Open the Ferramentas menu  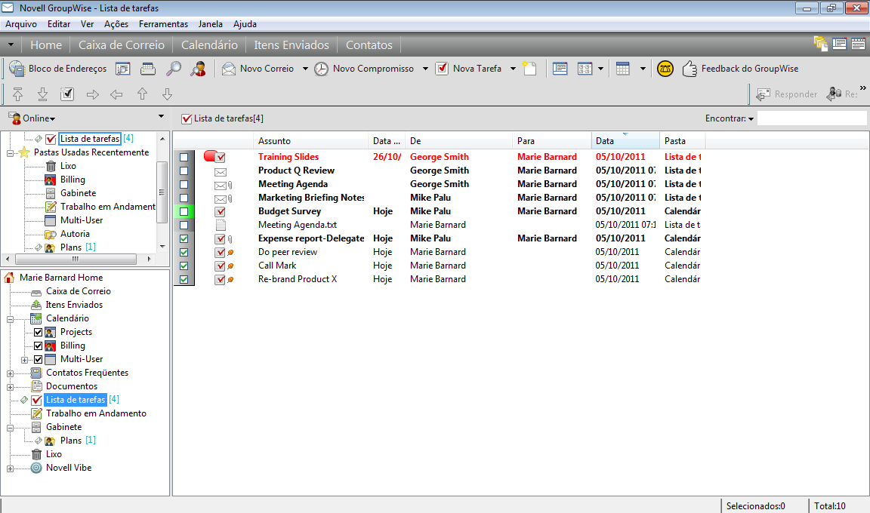pos(163,24)
